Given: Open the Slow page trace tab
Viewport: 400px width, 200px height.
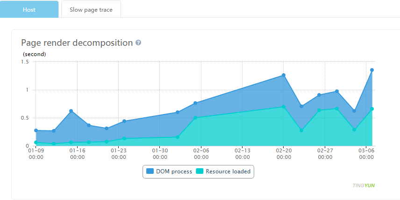Looking at the screenshot, I should tap(91, 9).
